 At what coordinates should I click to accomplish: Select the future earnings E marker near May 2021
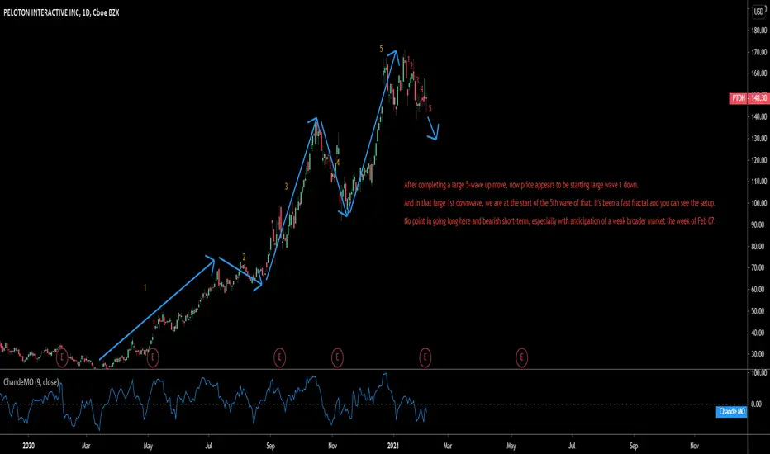[x=521, y=357]
